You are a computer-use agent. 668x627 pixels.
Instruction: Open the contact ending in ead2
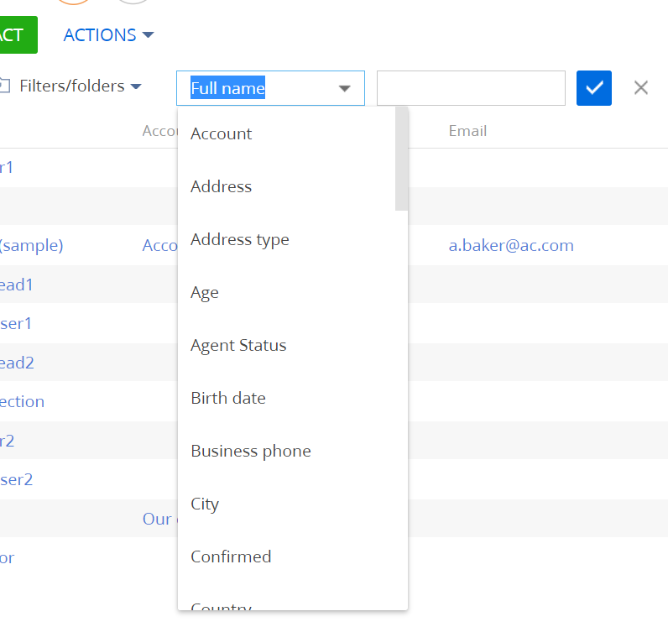[x=17, y=363]
